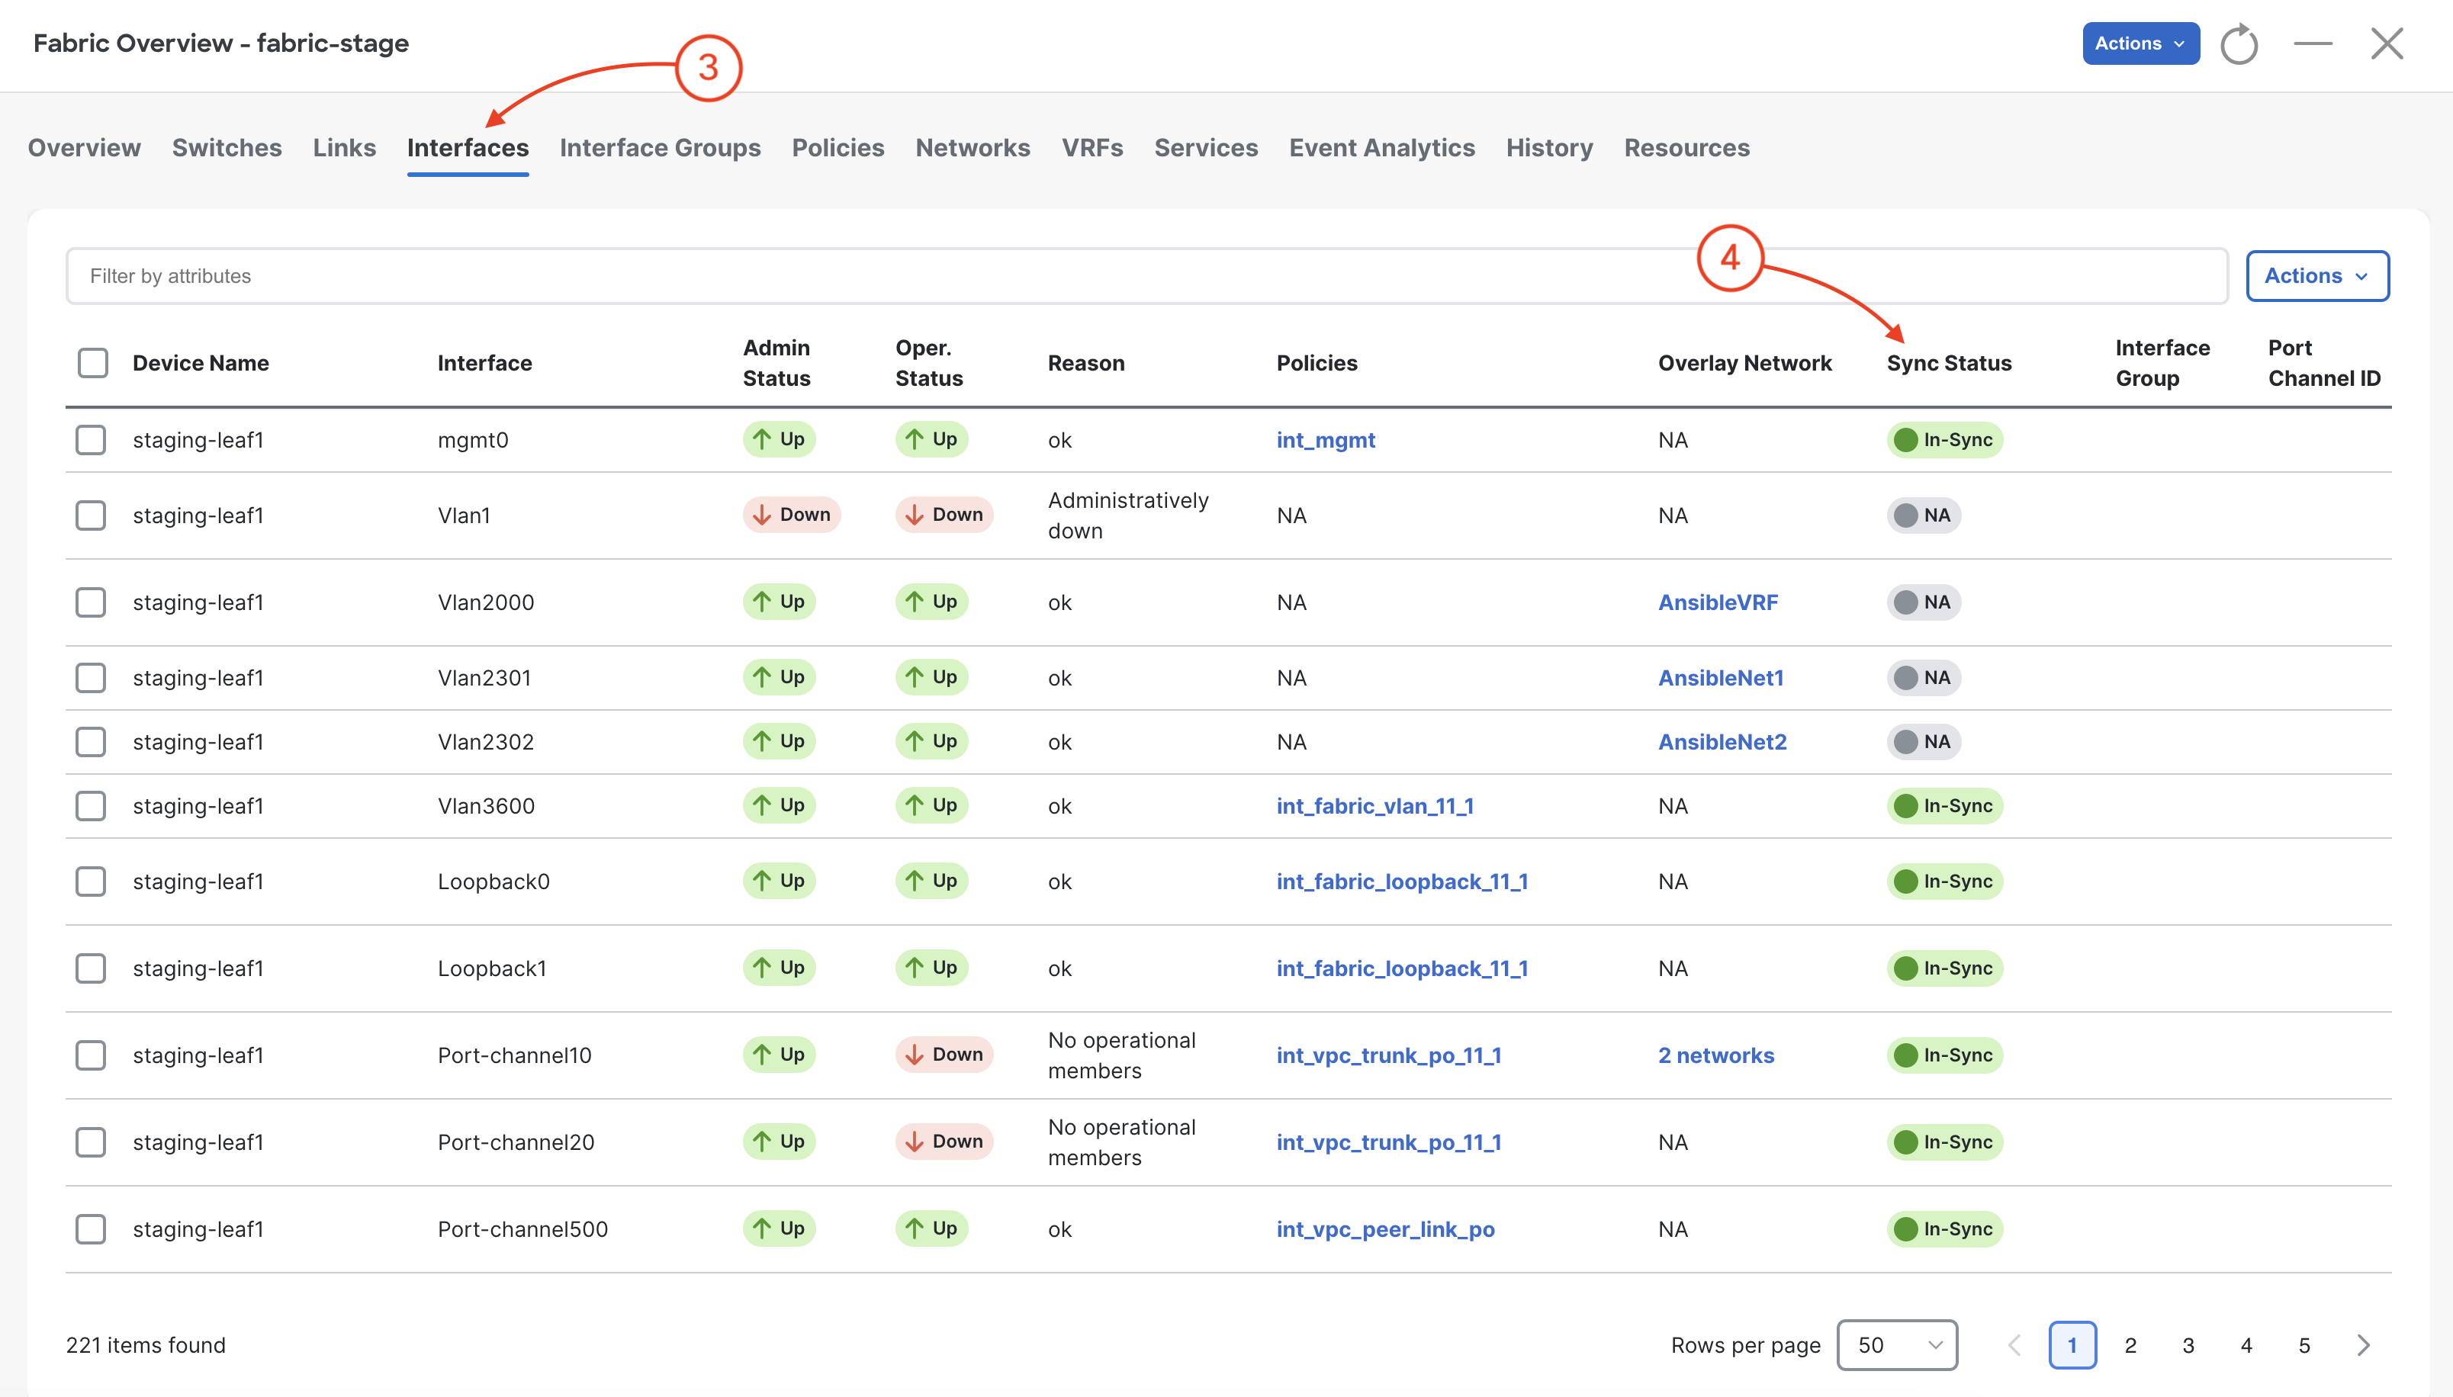
Task: Open the int_mgmt policy link
Action: coord(1326,441)
